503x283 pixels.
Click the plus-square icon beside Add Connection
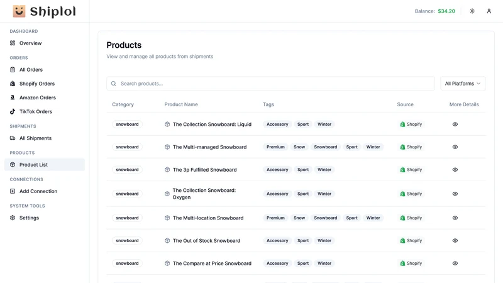click(x=13, y=191)
